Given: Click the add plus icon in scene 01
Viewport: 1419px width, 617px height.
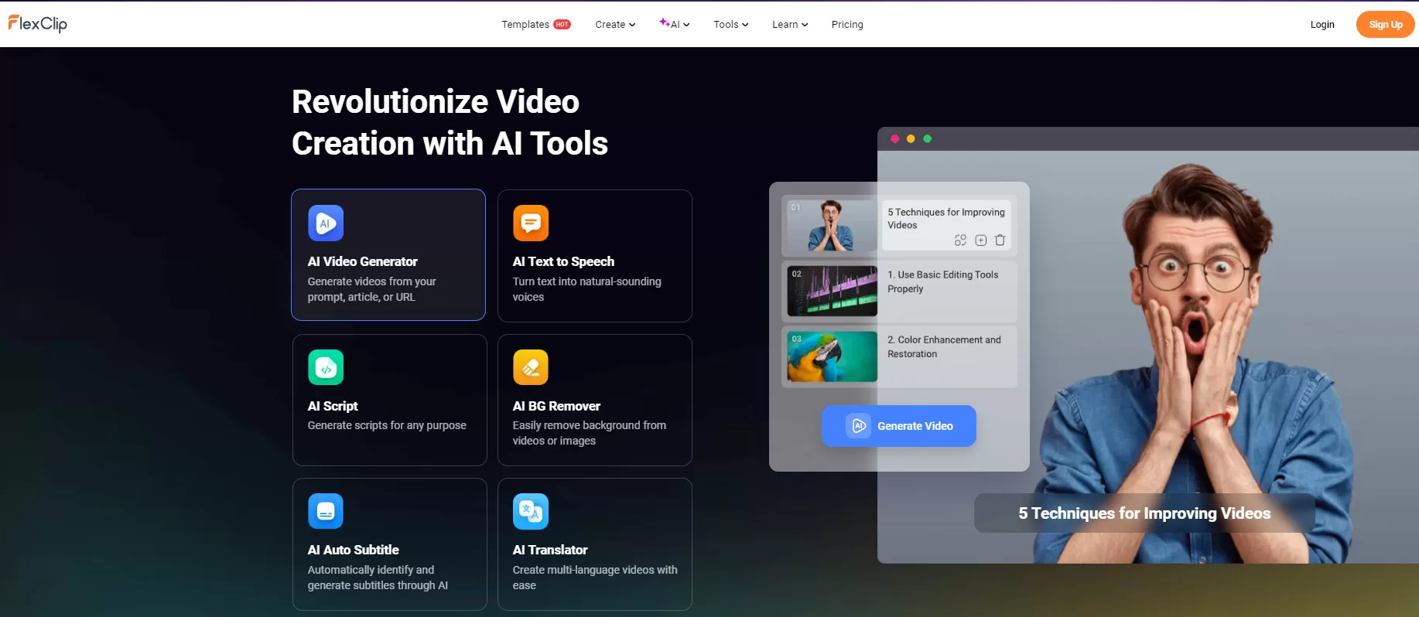Looking at the screenshot, I should tap(980, 240).
